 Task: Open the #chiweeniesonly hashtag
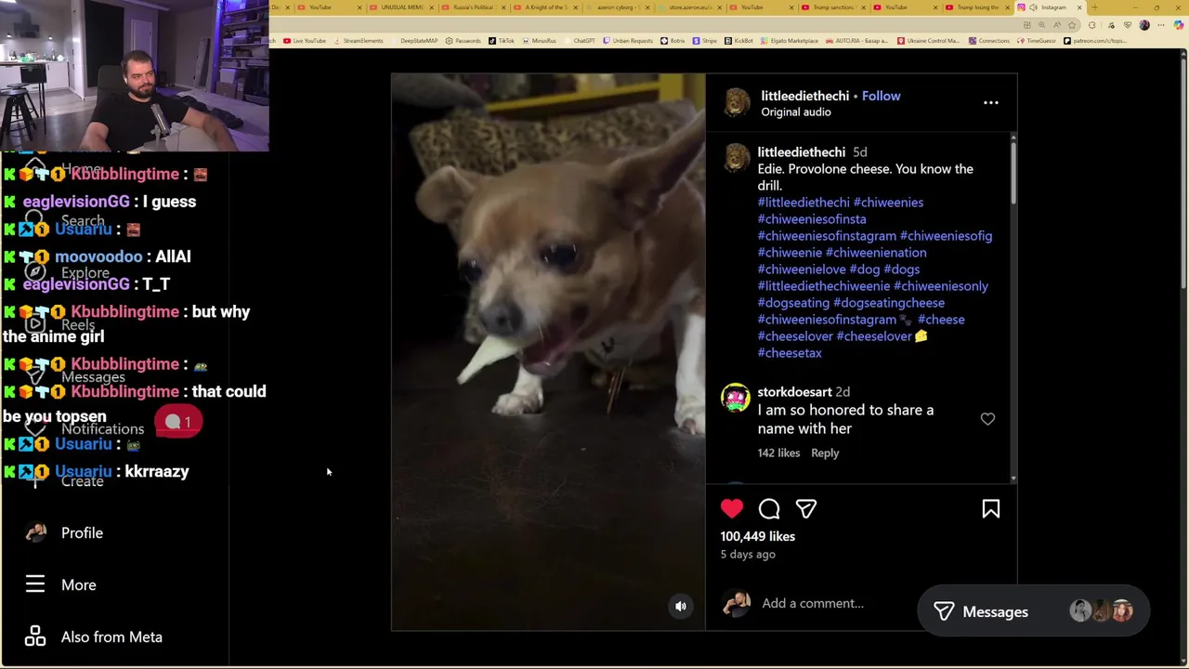point(941,286)
